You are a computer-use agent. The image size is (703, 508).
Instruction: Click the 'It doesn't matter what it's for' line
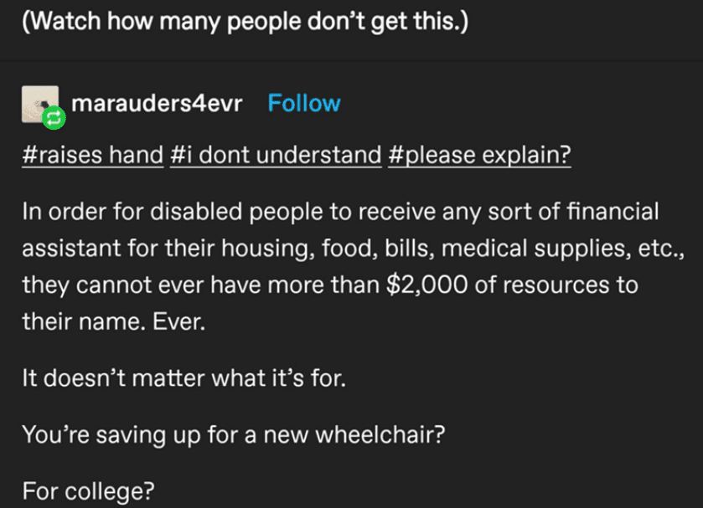[x=184, y=377]
